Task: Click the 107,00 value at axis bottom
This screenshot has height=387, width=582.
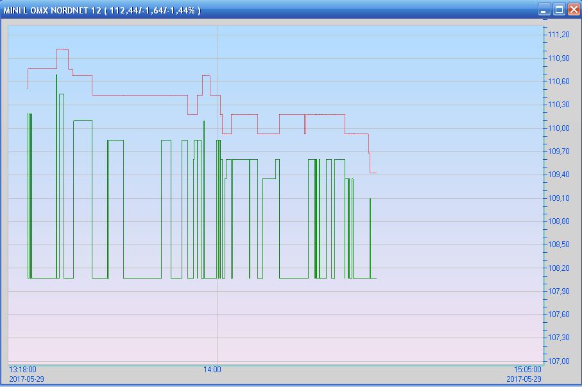Action: click(559, 361)
